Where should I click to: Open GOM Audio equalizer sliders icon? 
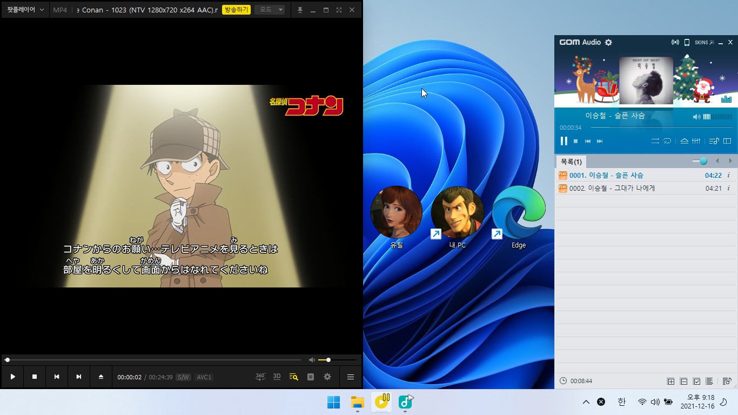pyautogui.click(x=696, y=141)
